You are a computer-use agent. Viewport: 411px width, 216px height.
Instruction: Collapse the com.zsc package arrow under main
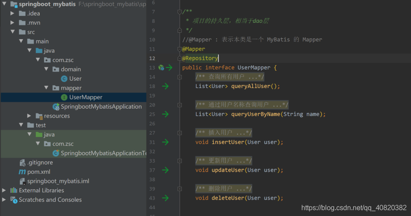38,59
